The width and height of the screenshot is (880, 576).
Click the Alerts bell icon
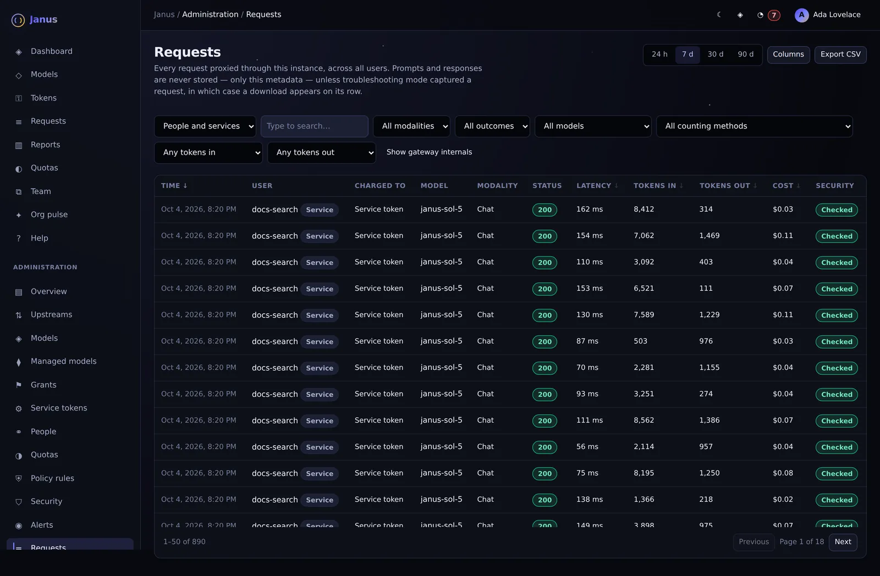[19, 525]
